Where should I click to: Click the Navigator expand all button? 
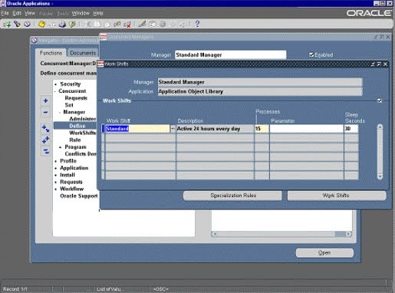[45, 140]
